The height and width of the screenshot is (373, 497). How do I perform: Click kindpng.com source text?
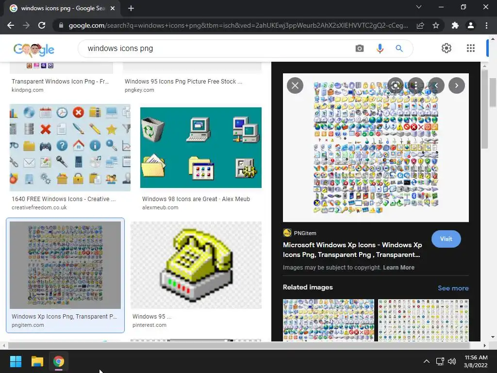pos(28,90)
